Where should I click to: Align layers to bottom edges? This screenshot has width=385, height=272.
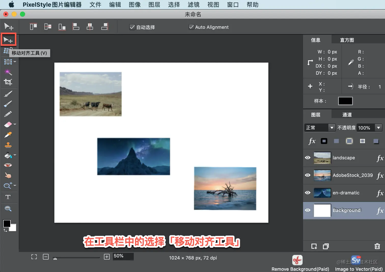[62, 26]
